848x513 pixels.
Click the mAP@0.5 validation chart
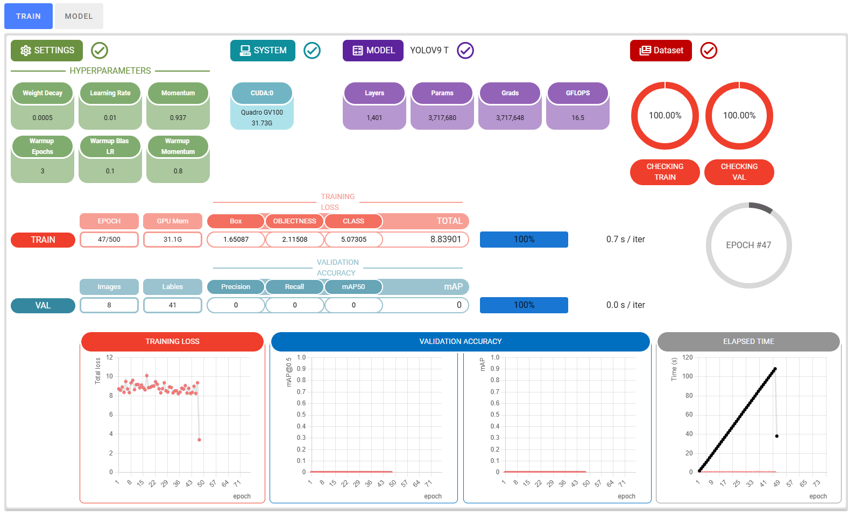click(x=364, y=428)
